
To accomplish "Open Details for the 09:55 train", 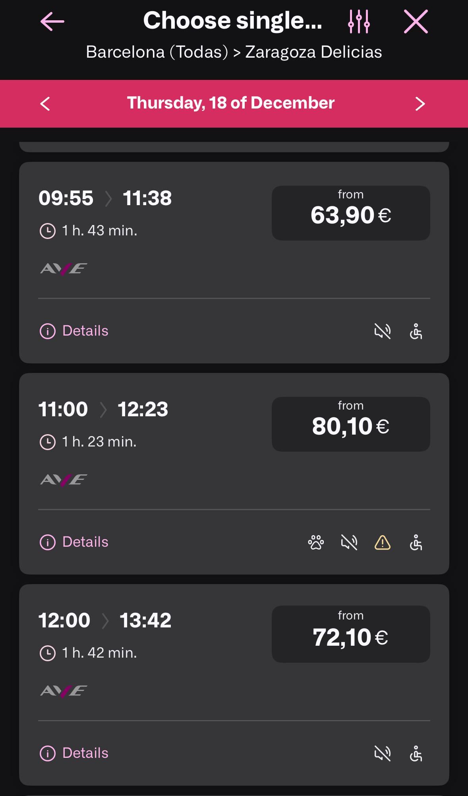I will [74, 331].
